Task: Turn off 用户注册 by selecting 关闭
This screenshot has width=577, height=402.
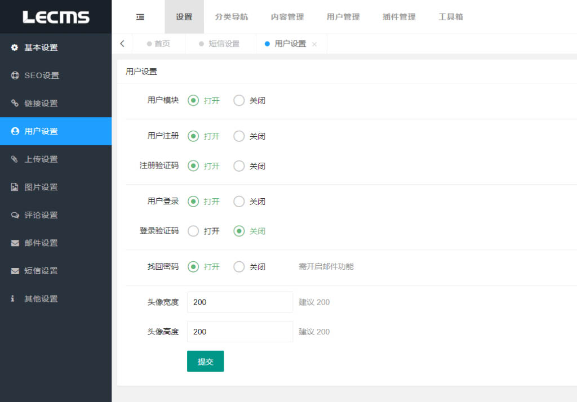Action: coord(239,136)
